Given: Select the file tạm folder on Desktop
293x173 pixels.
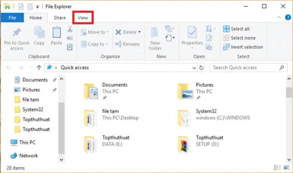Looking at the screenshot, I should coord(111,118).
